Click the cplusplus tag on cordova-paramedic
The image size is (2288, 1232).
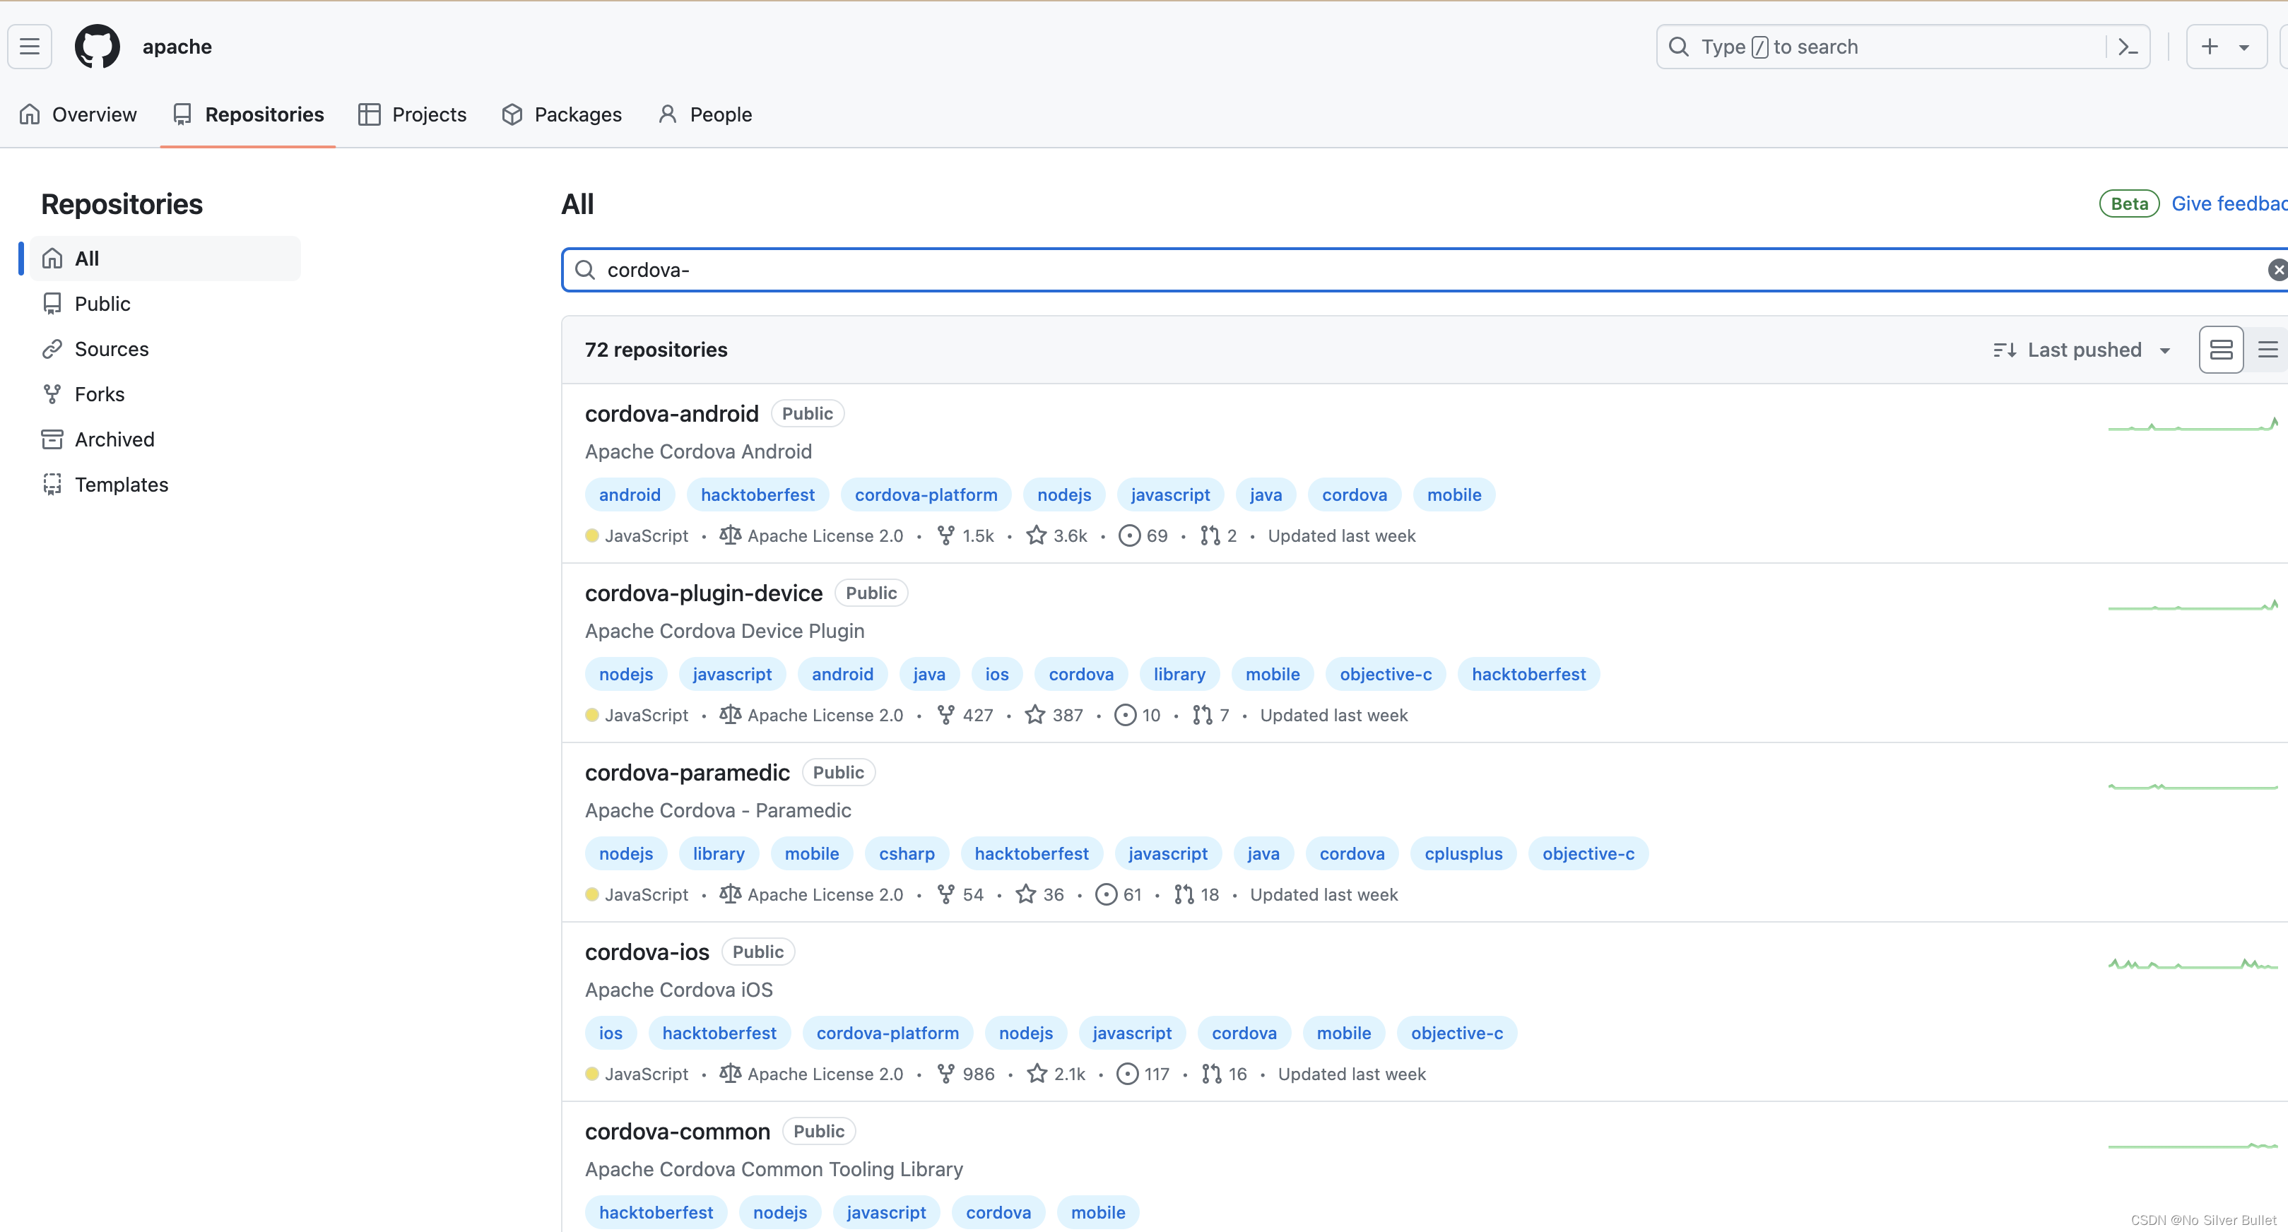point(1464,853)
